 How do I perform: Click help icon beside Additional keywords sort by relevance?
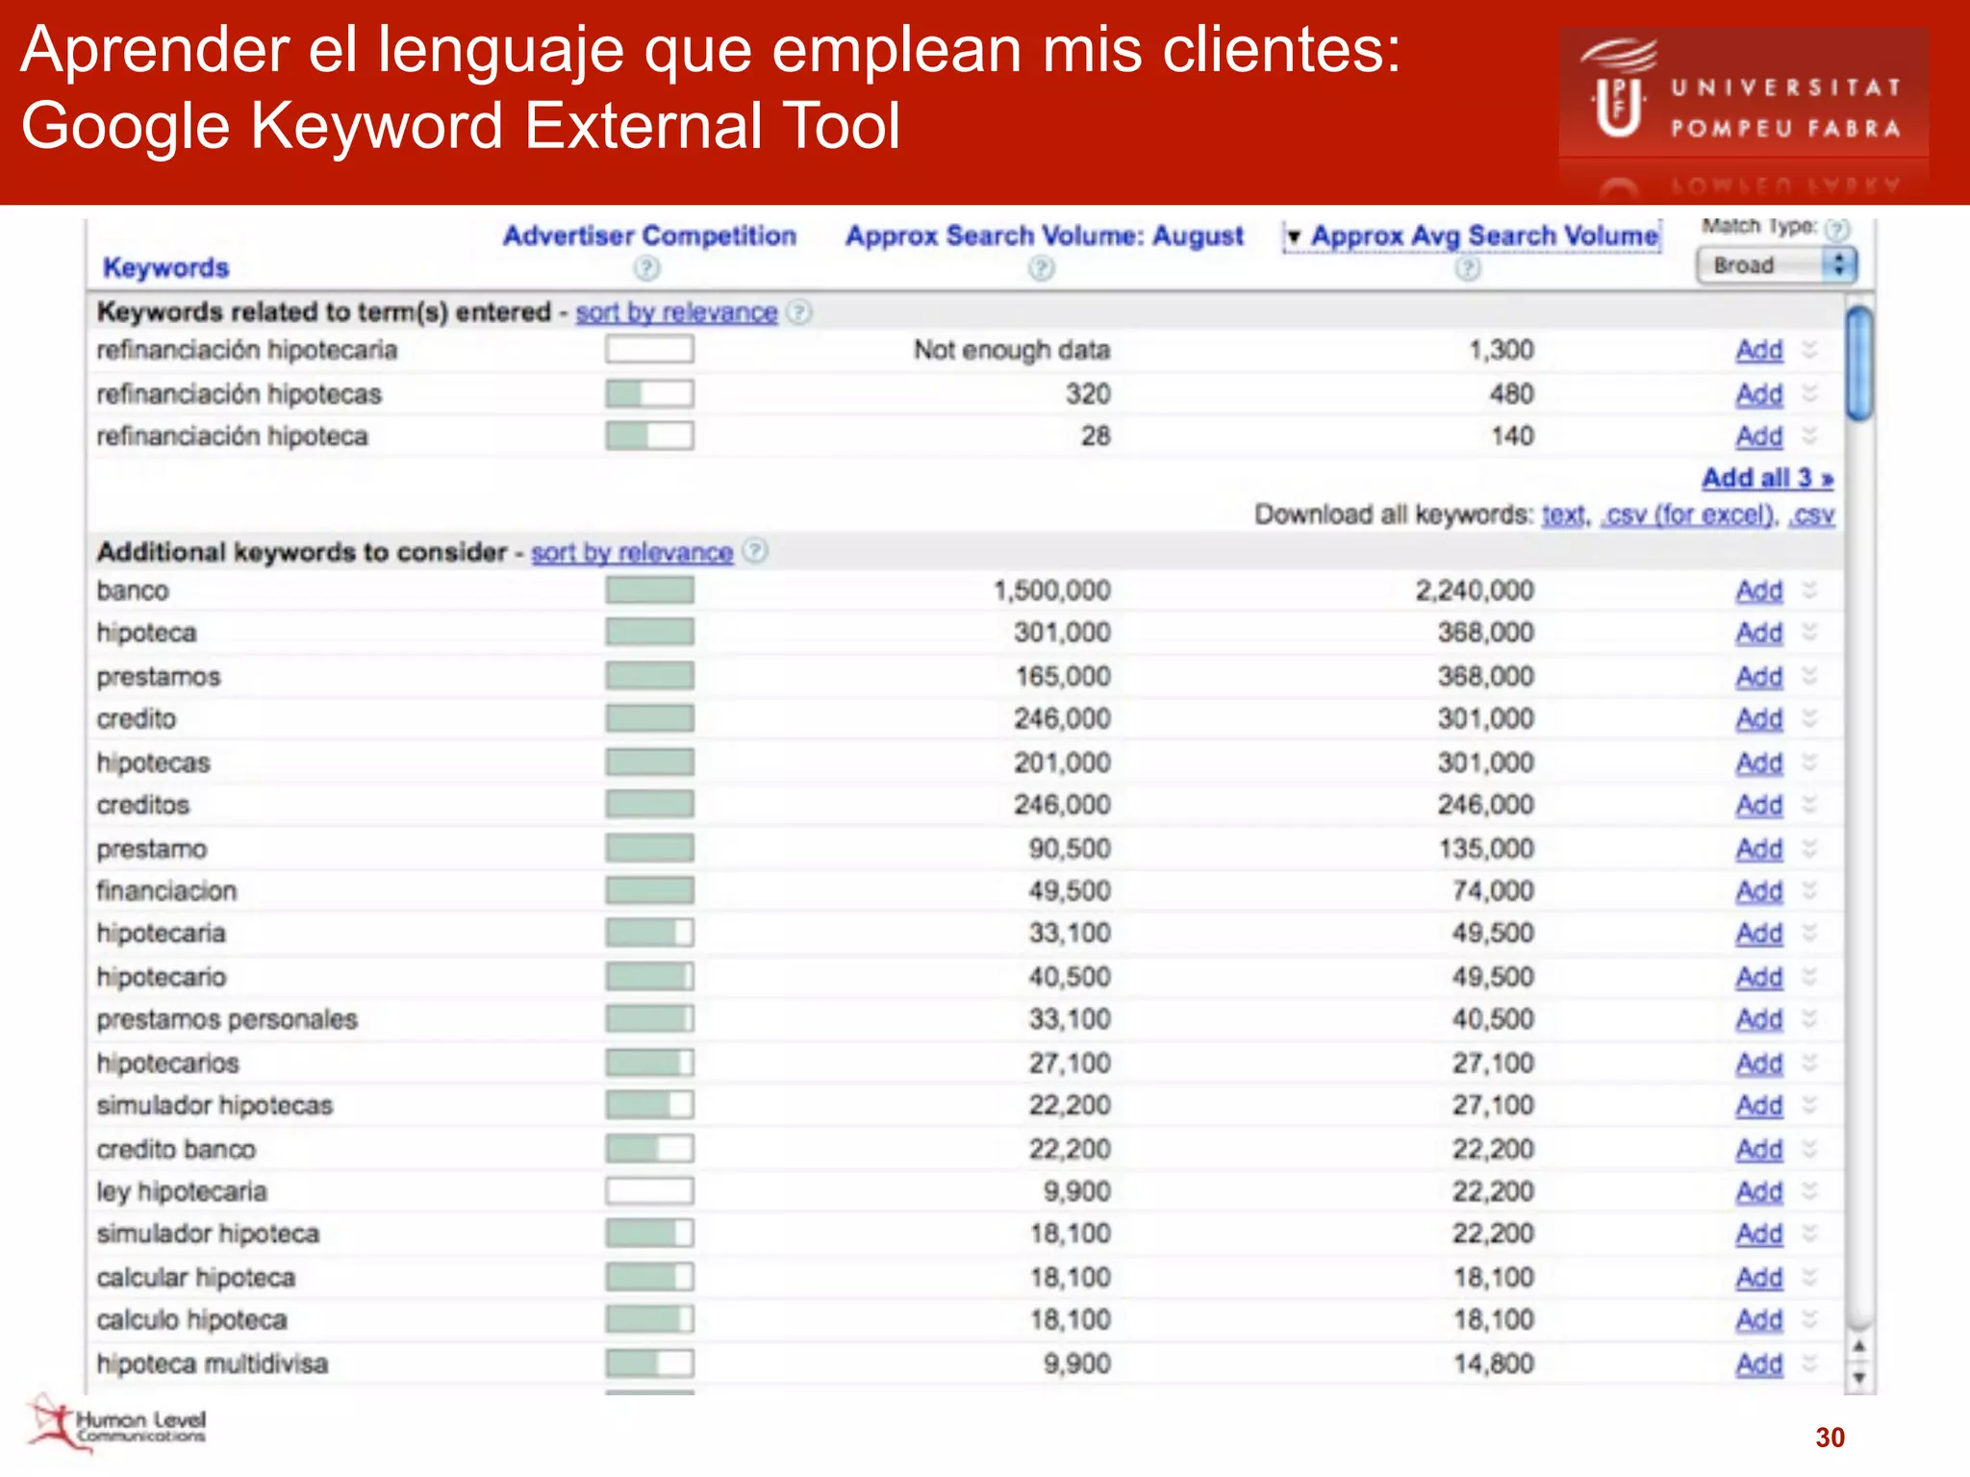[x=755, y=550]
